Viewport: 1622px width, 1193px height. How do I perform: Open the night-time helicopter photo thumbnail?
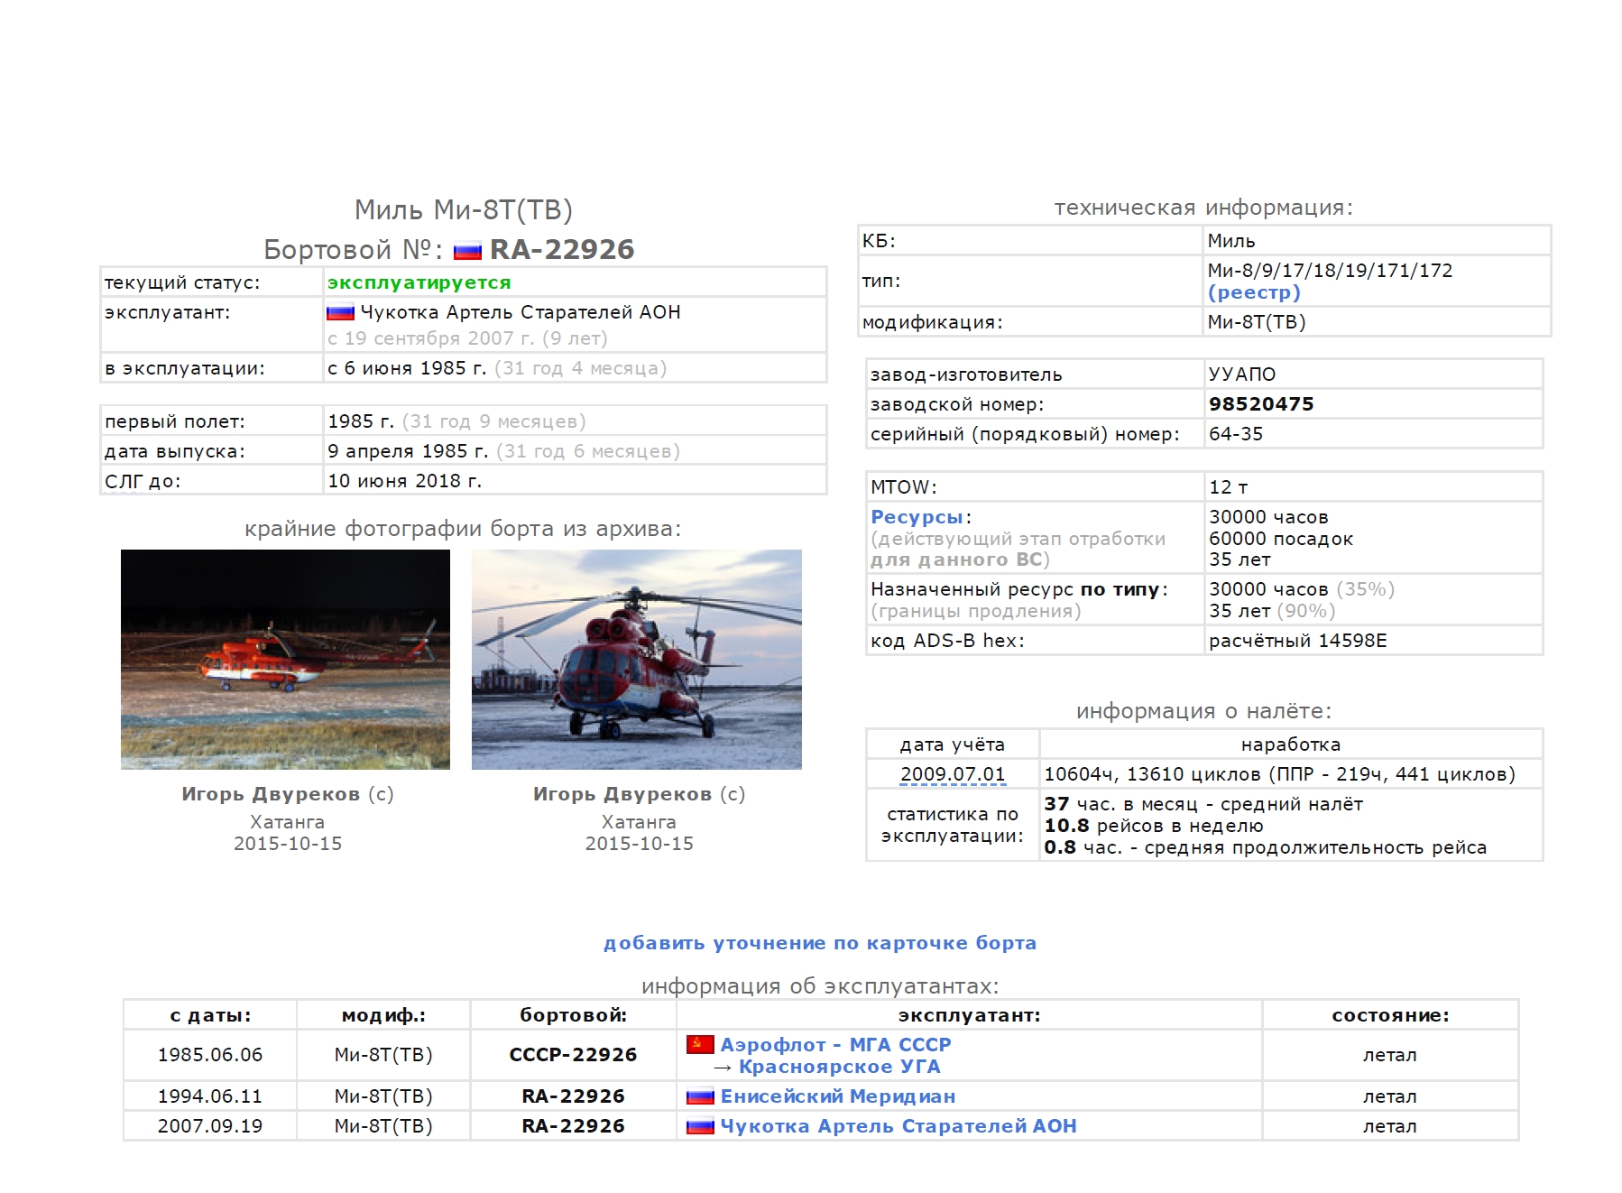[x=285, y=659]
